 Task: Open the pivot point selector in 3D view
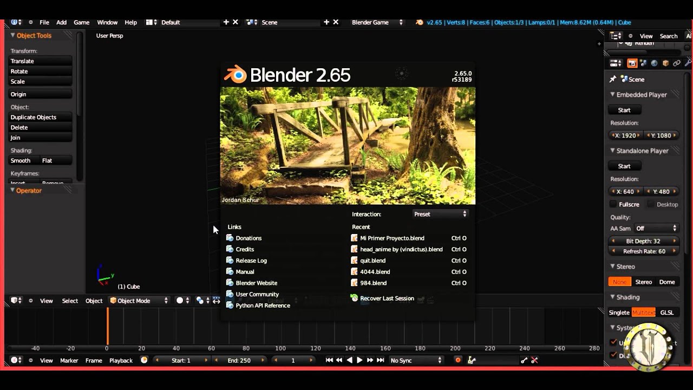pyautogui.click(x=203, y=301)
